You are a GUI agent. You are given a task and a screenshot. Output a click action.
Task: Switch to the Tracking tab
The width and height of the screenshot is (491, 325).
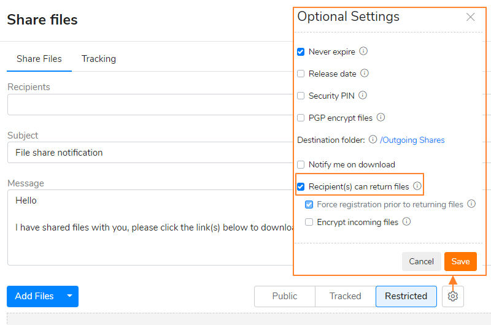[x=99, y=59]
